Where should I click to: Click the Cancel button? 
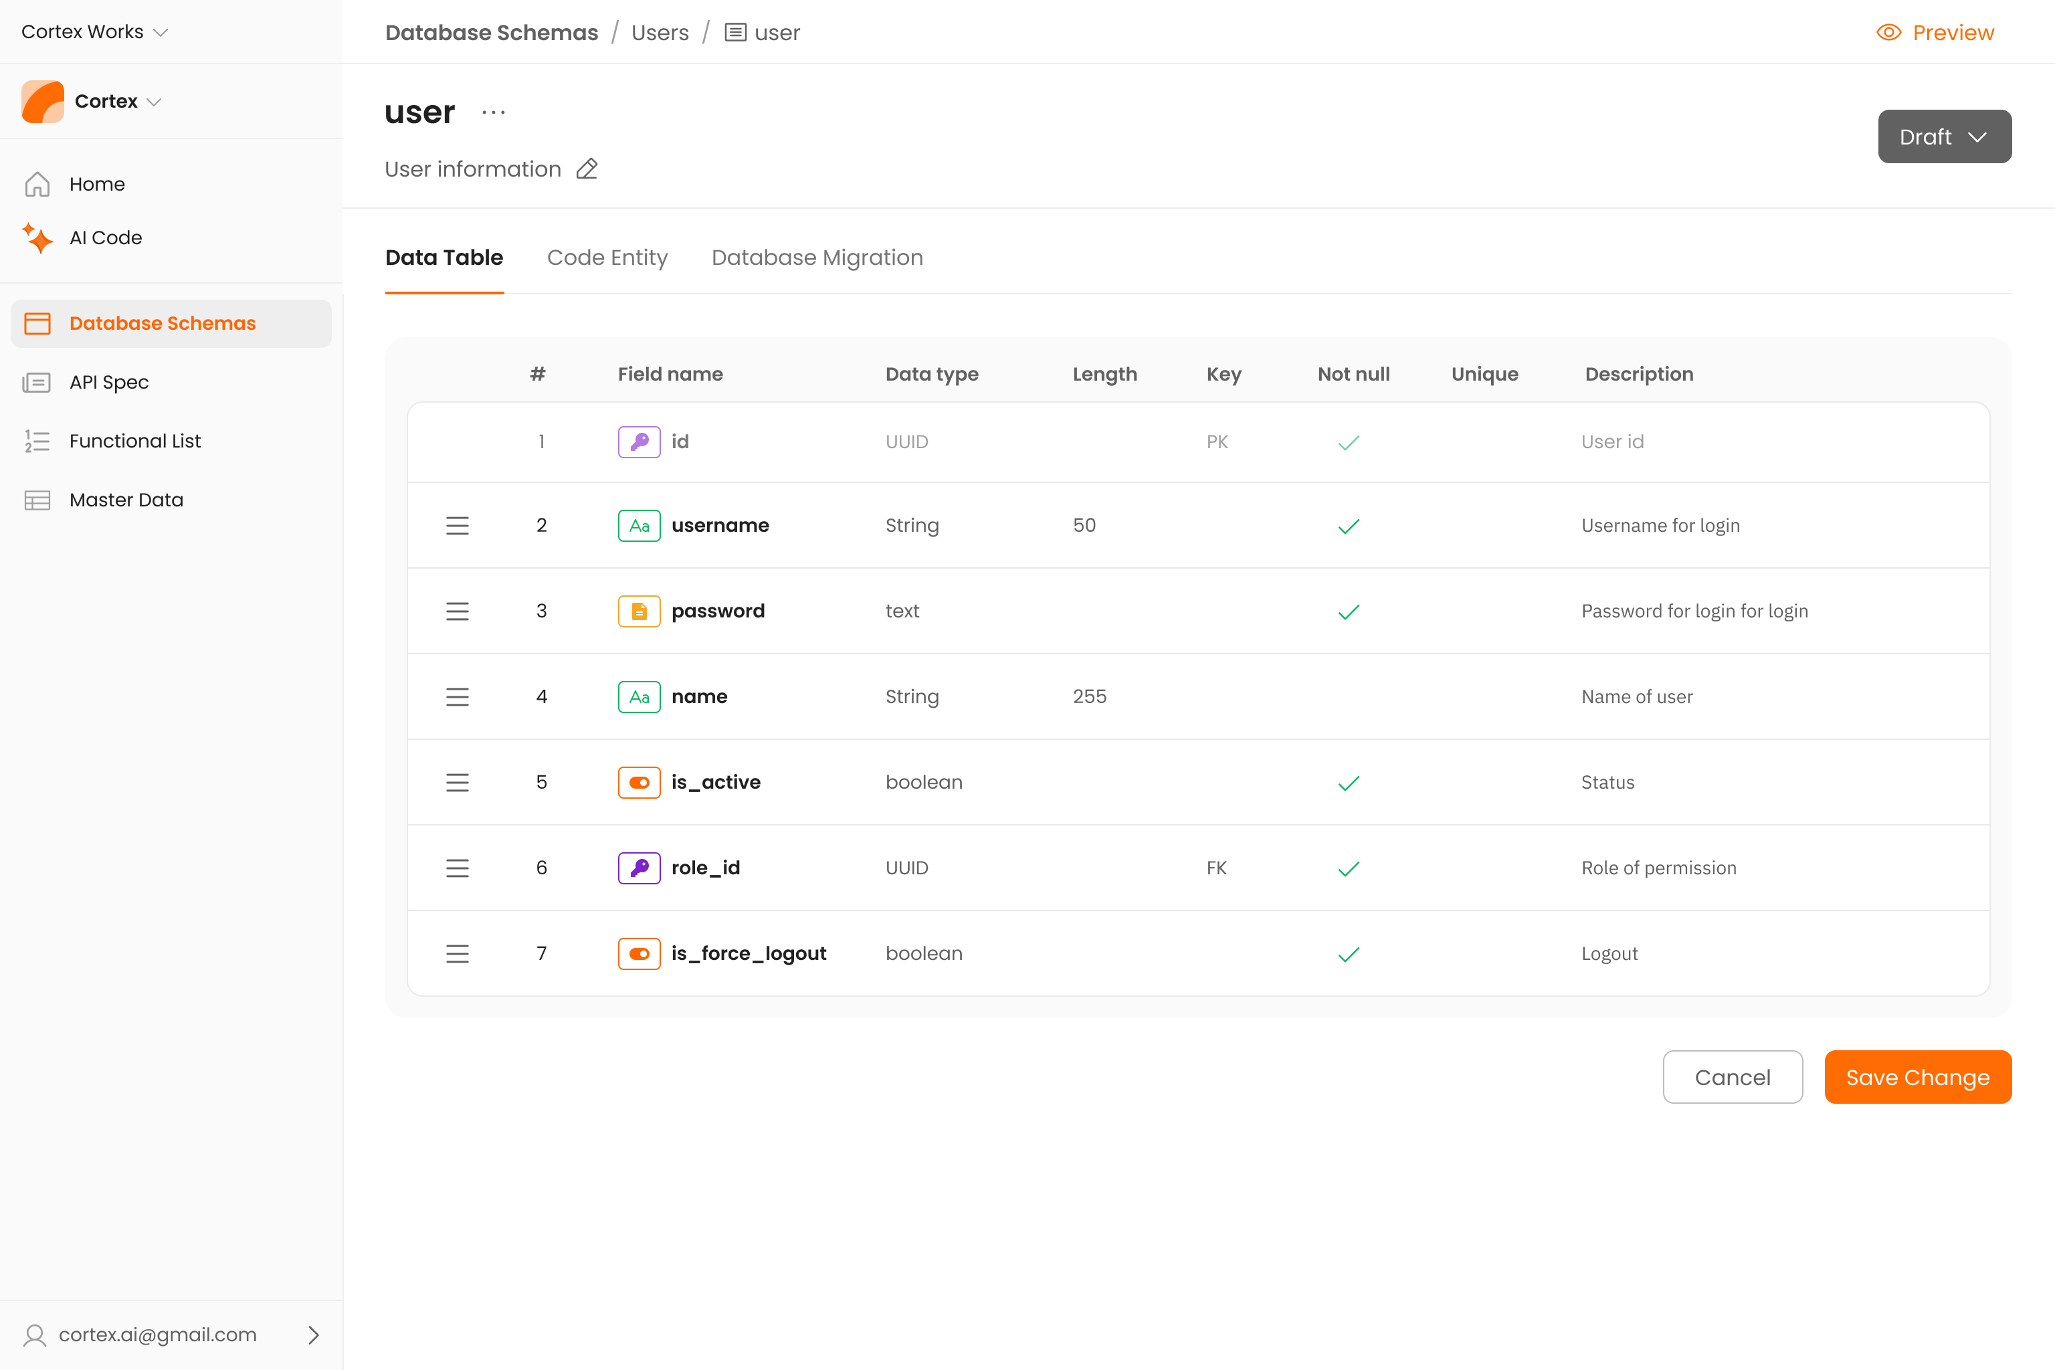(x=1732, y=1076)
